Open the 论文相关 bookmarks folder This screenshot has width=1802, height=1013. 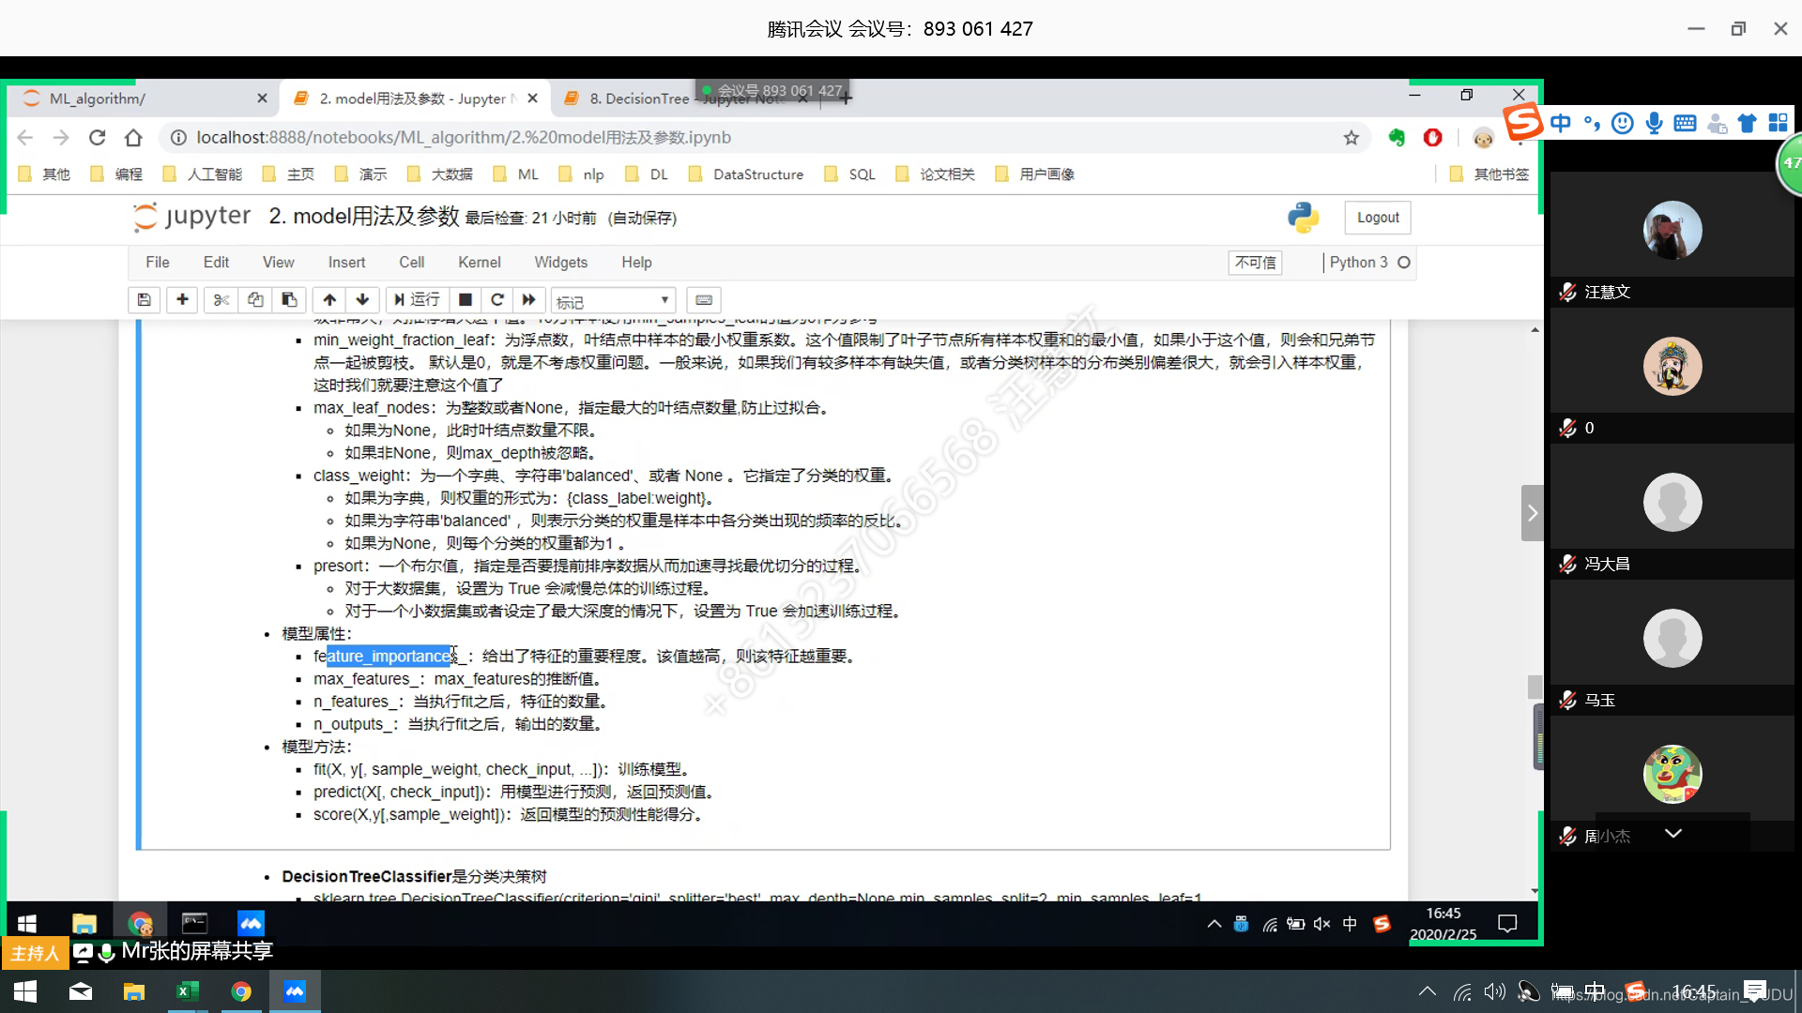click(x=936, y=174)
